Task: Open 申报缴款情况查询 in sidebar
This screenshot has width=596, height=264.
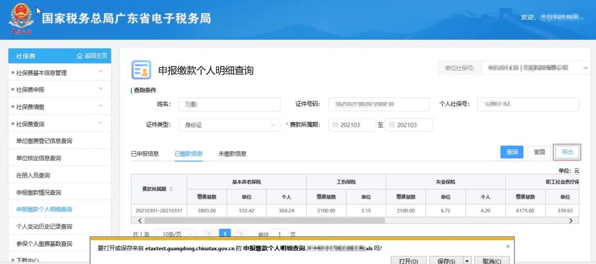Action: pos(39,192)
